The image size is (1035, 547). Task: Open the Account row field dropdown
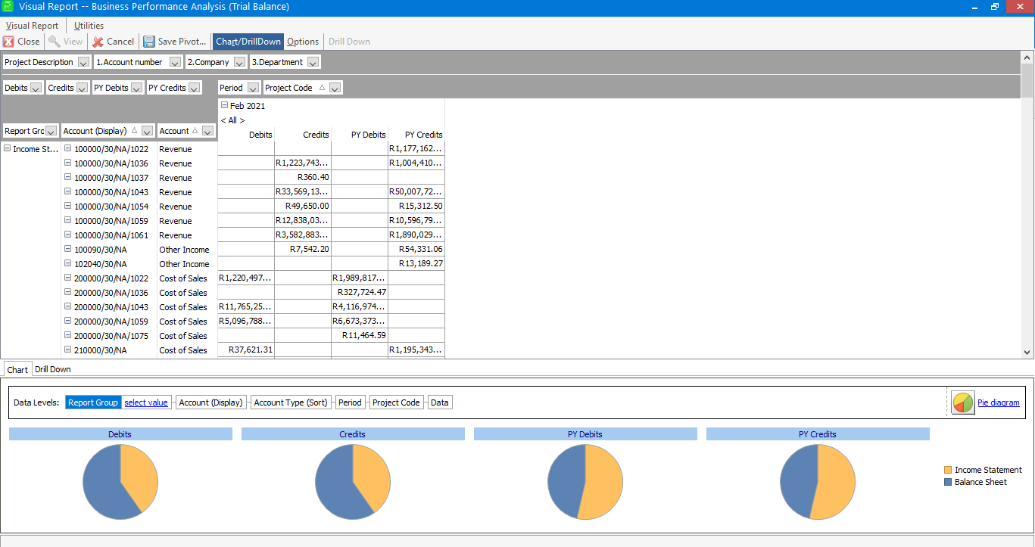coord(208,131)
